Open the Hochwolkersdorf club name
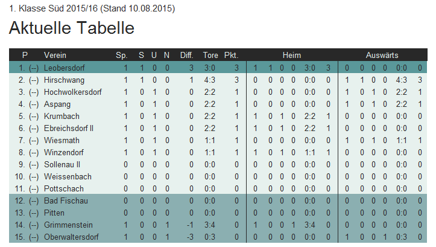 click(73, 92)
